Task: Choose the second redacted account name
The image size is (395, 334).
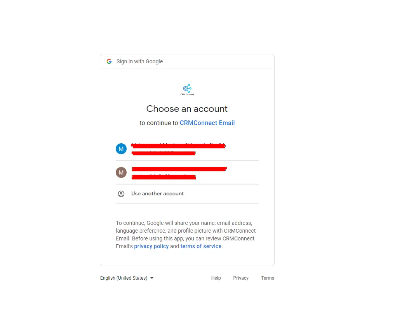Action: [179, 169]
